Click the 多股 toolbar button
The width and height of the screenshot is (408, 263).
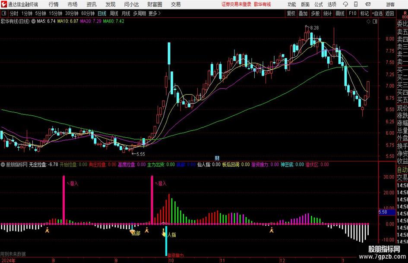point(315,13)
